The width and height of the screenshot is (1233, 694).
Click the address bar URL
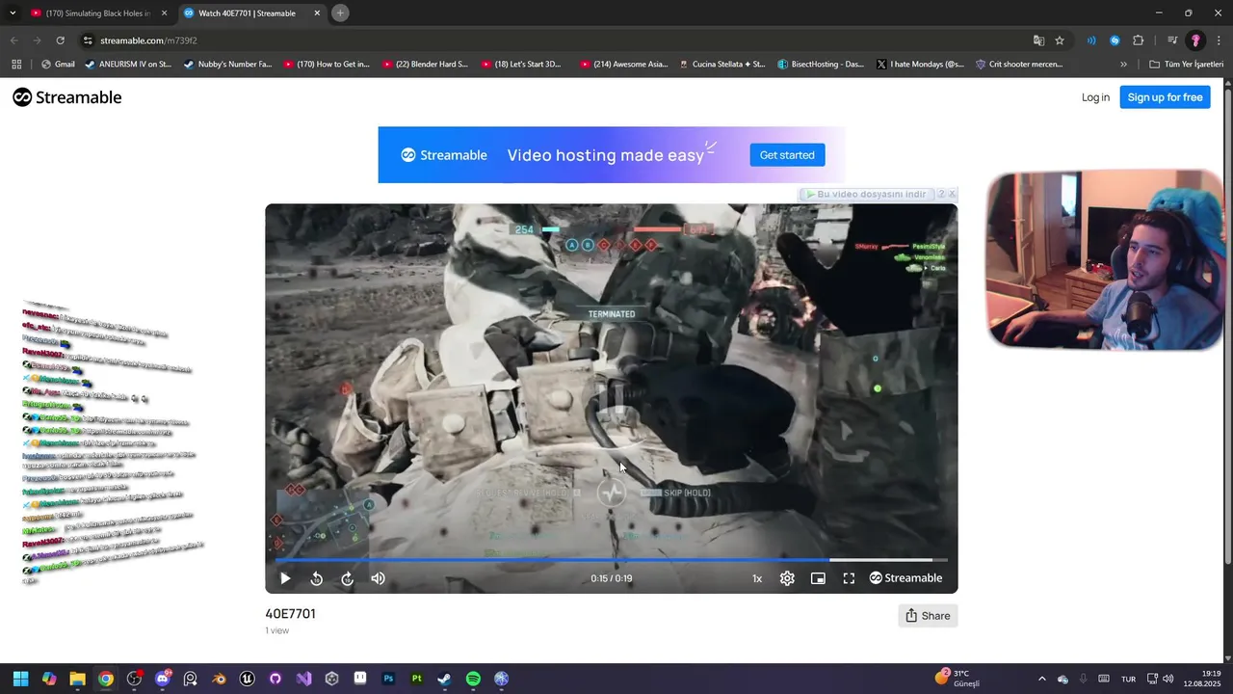[148, 40]
